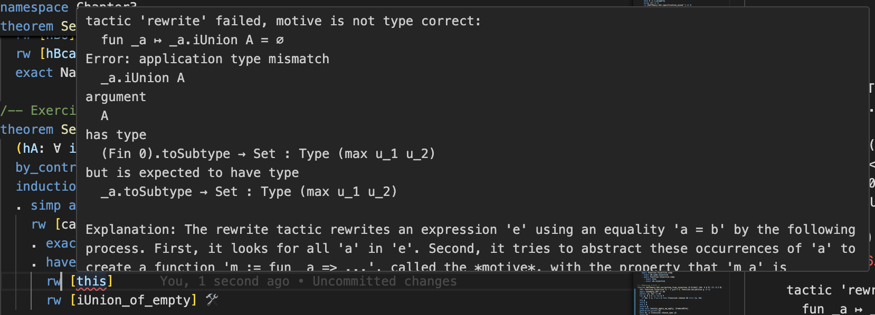Click 'Error: application type mismatch' in the hover
The height and width of the screenshot is (315, 875).
pyautogui.click(x=207, y=59)
